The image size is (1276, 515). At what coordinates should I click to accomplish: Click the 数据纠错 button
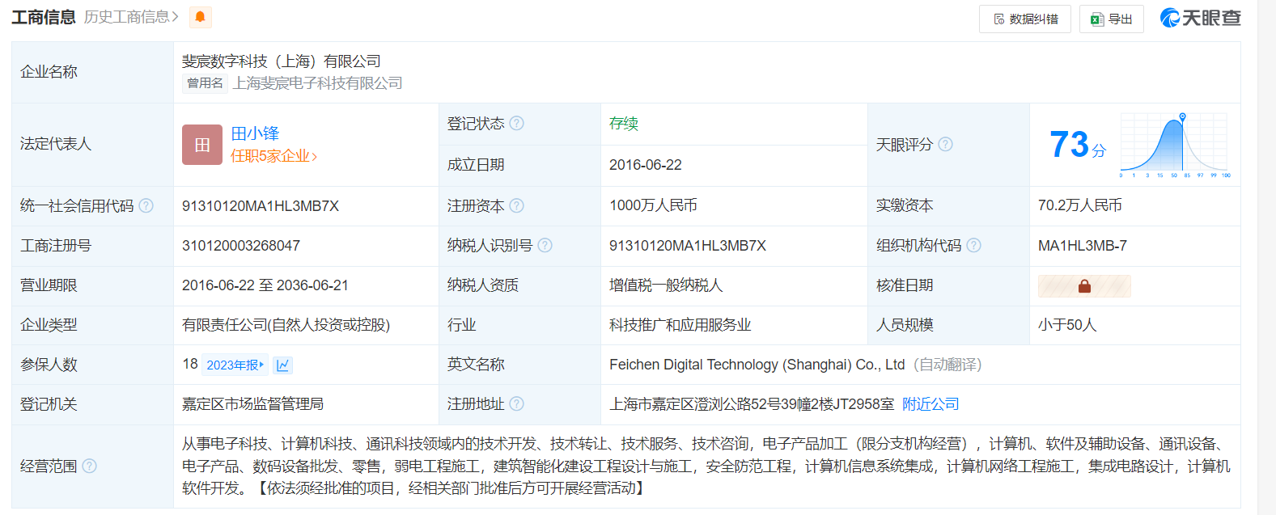point(1025,19)
